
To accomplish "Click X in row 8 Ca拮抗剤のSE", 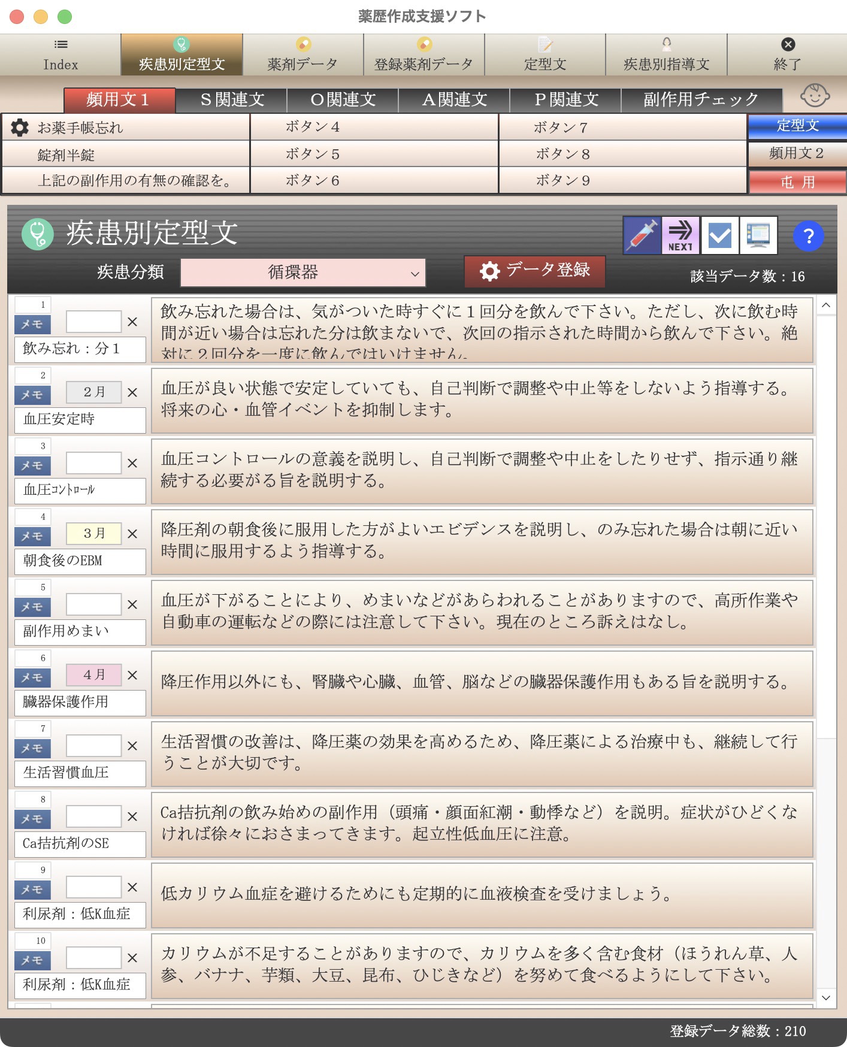I will point(132,816).
